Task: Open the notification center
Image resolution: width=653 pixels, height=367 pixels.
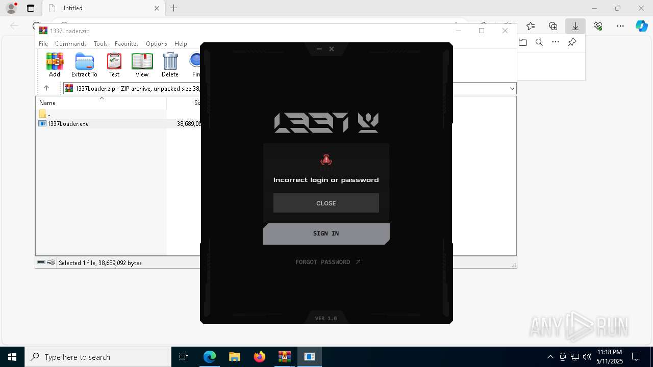Action: (636, 357)
